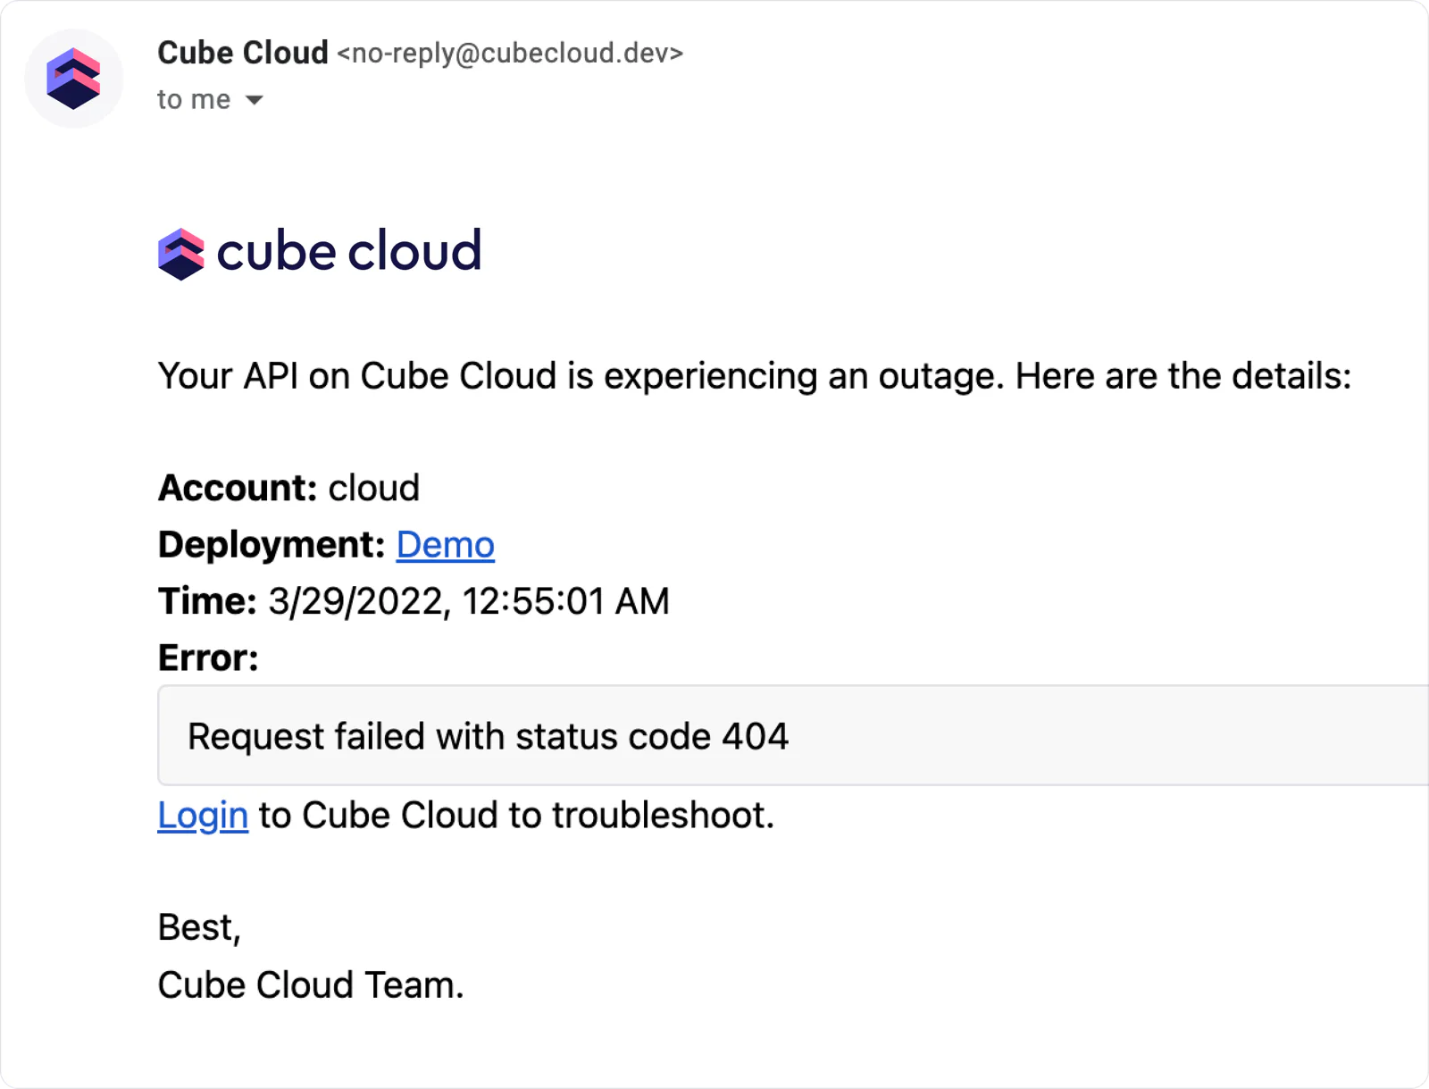Click 'to Cube Cloud to troubleshoot.' text
The width and height of the screenshot is (1429, 1089).
pyautogui.click(x=516, y=816)
